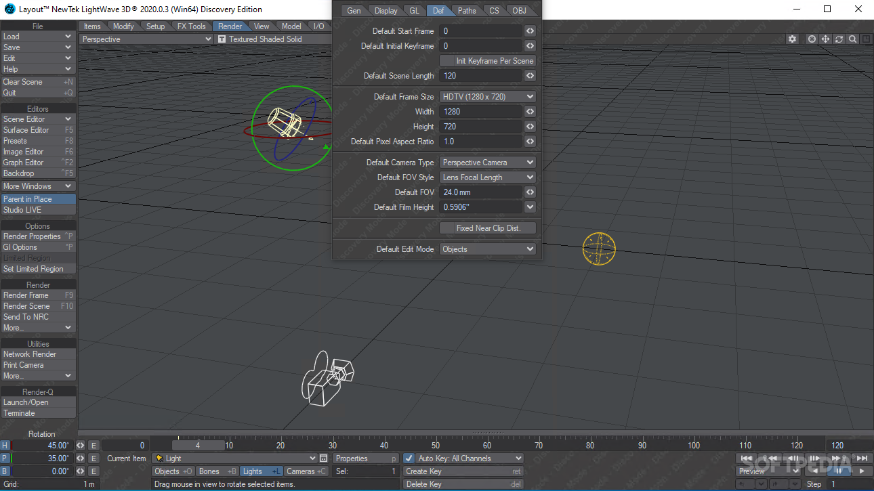Open Default Camera Type dropdown
874x491 pixels.
488,163
